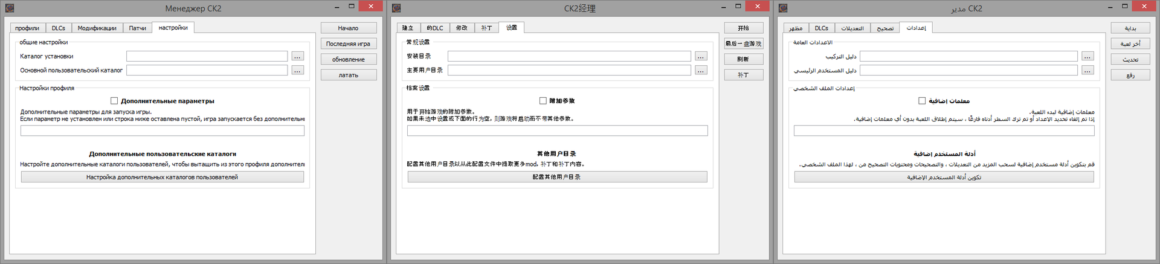Click تكوين أدلة المستخدم الإضافية button
This screenshot has width=1160, height=264.
(944, 177)
